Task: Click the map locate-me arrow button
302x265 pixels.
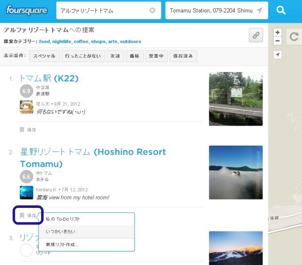Action: (277, 55)
